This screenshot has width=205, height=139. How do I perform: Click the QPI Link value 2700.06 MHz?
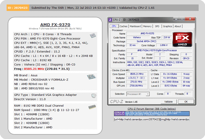pyautogui.click(x=137, y=86)
